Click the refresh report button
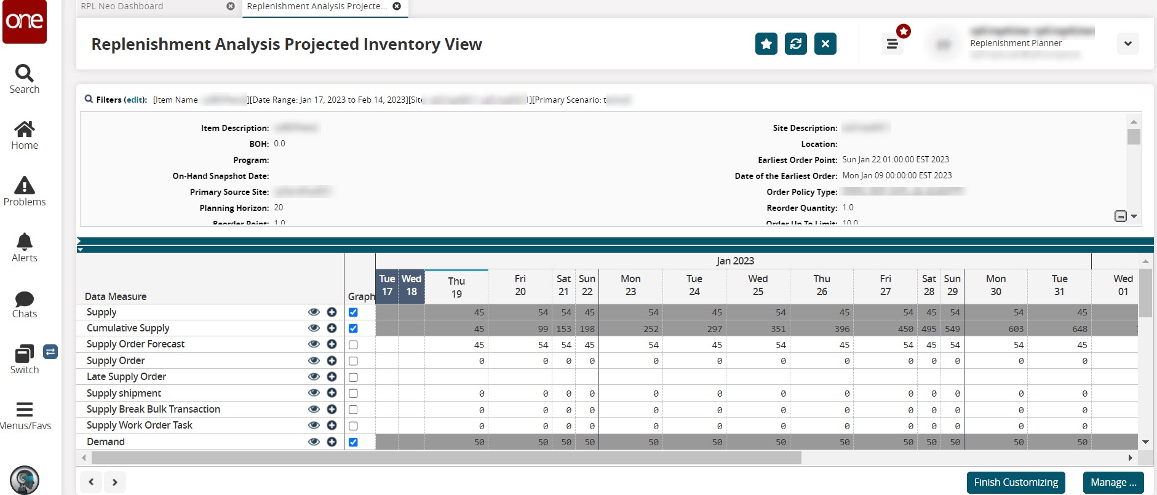The width and height of the screenshot is (1157, 495). (x=795, y=44)
